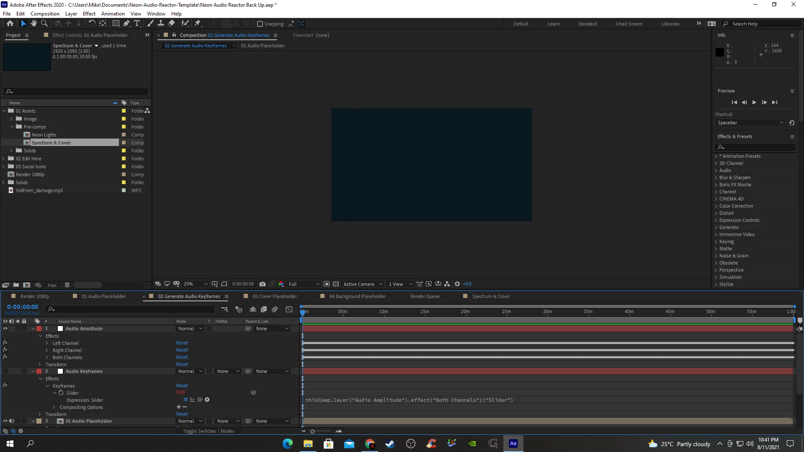Open the 25% magnification dropdown
The width and height of the screenshot is (804, 452).
tap(196, 284)
